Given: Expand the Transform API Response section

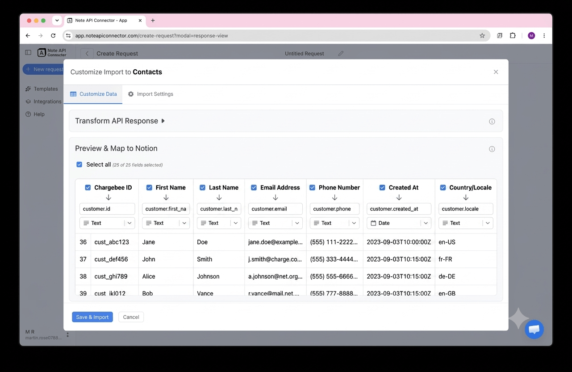Looking at the screenshot, I should click(120, 121).
